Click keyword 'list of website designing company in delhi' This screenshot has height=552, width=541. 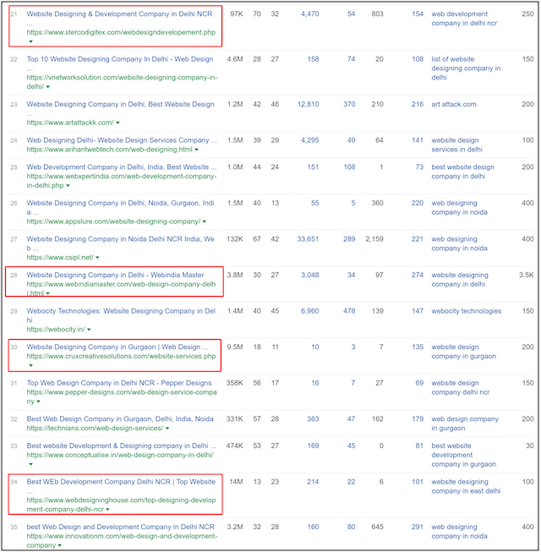point(466,68)
